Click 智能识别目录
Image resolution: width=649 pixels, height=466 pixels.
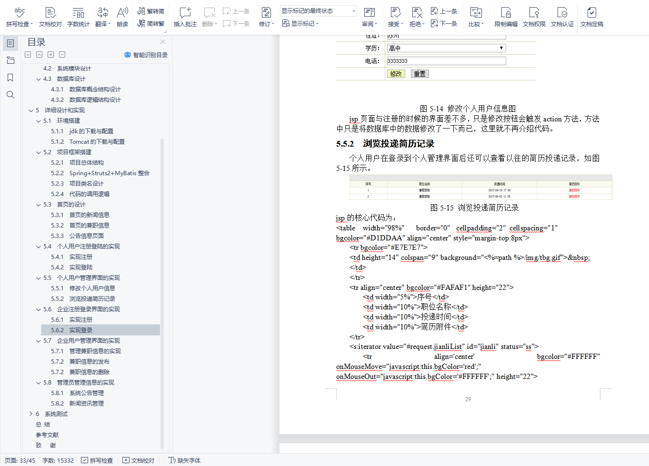[x=146, y=55]
